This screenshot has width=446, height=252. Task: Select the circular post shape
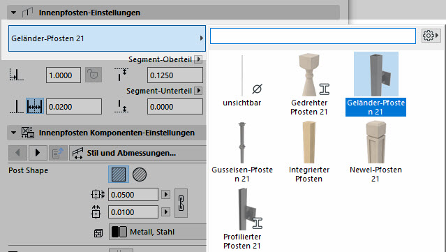tap(140, 175)
